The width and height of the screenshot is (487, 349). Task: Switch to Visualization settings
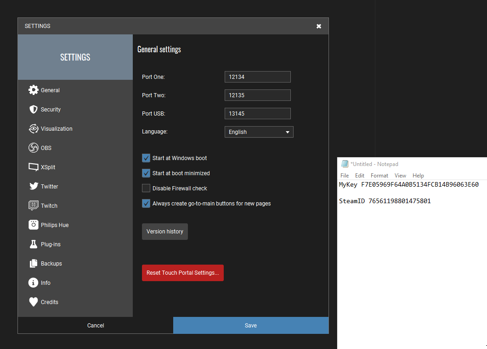[75, 128]
